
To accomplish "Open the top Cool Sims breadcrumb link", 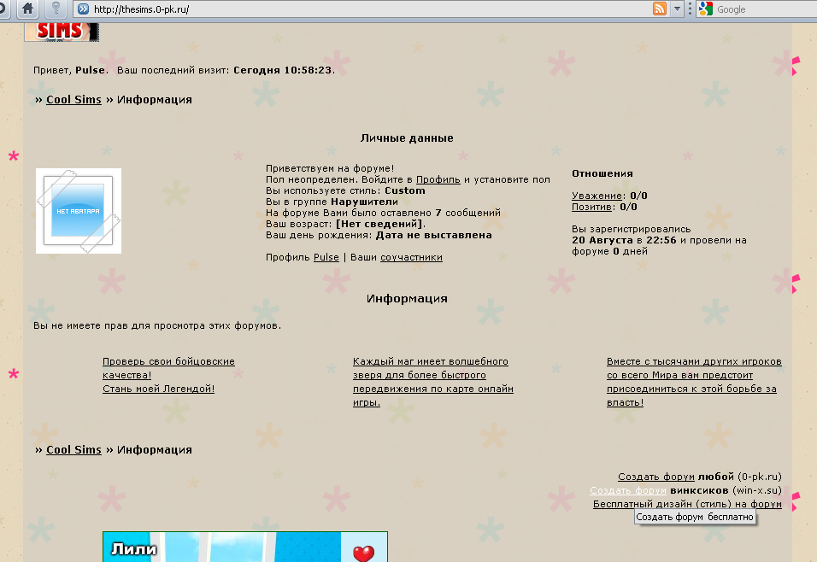I will 73,99.
